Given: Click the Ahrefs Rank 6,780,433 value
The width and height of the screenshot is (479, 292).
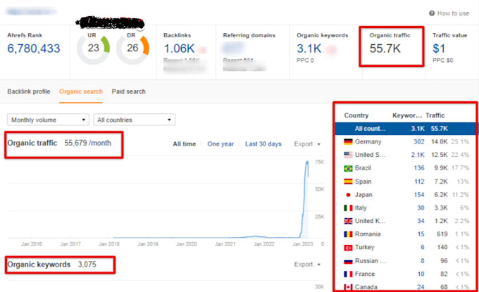Looking at the screenshot, I should tap(34, 49).
